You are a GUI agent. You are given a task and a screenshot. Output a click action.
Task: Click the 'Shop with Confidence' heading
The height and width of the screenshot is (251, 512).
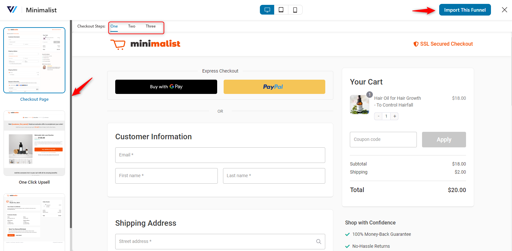(x=370, y=223)
